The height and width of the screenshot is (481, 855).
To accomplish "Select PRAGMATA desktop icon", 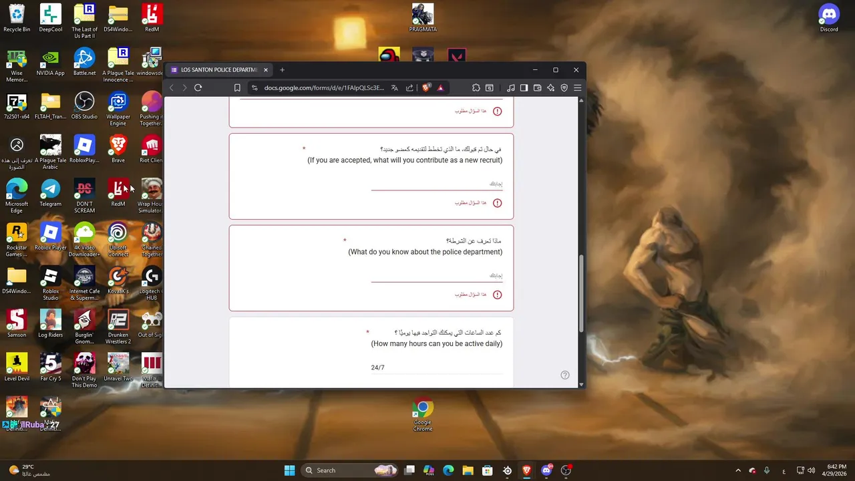I will coord(423,18).
